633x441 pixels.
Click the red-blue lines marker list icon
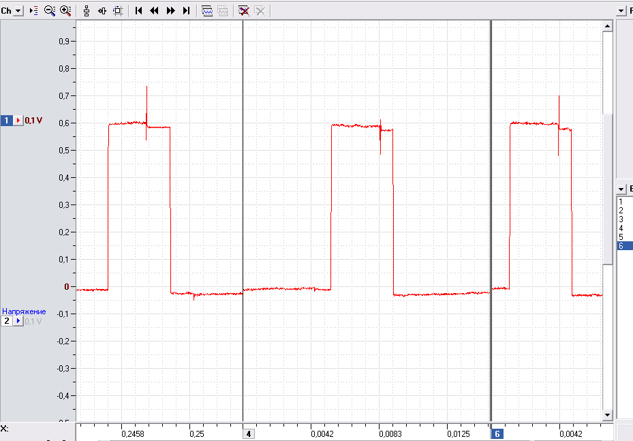click(34, 11)
